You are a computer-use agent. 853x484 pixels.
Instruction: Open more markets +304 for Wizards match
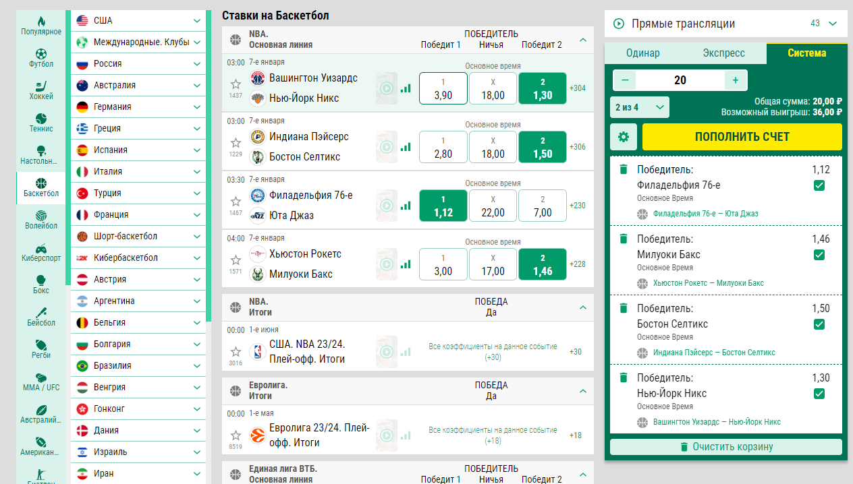tap(578, 88)
